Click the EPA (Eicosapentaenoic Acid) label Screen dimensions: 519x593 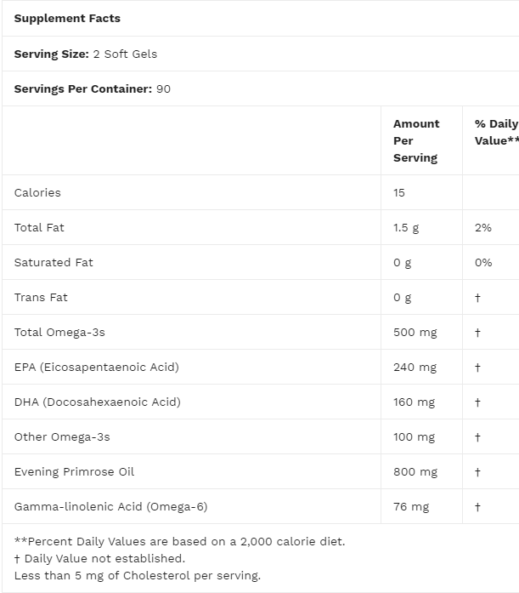pyautogui.click(x=96, y=367)
